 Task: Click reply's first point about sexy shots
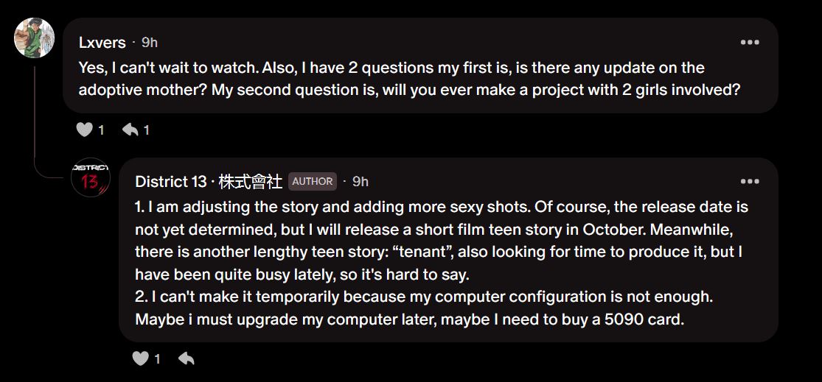[x=441, y=207]
